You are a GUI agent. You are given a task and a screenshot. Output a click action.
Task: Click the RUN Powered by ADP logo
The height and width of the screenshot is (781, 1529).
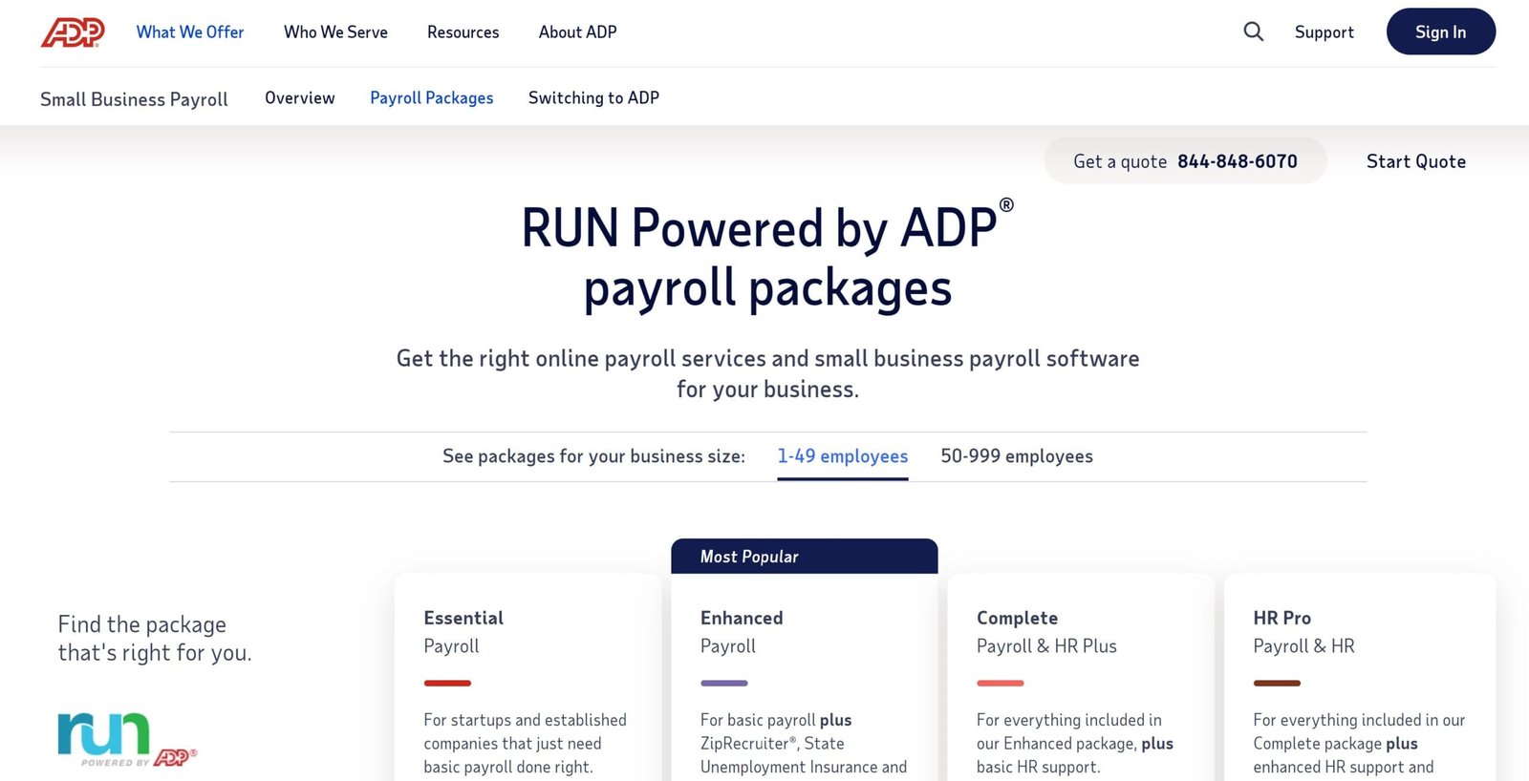(x=127, y=740)
